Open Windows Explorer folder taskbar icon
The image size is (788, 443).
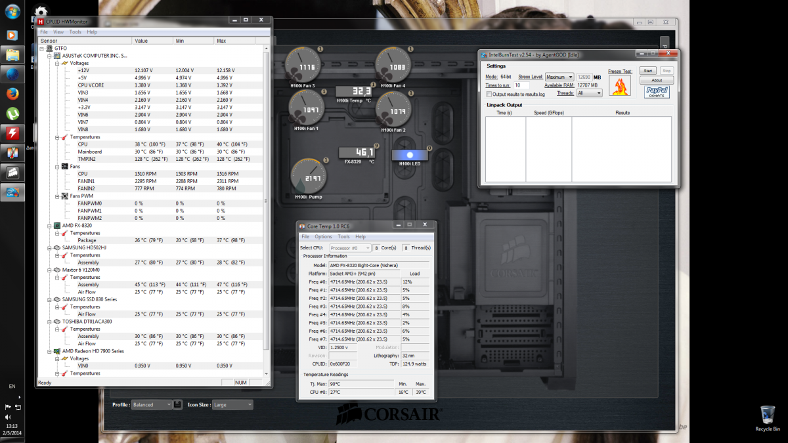(x=12, y=54)
